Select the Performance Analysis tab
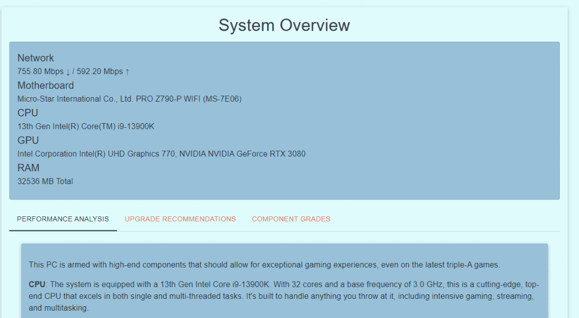Viewport: 579px width, 318px height. pyautogui.click(x=63, y=219)
